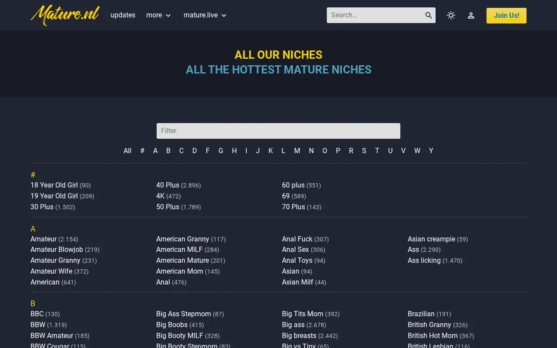Open the user account icon
The width and height of the screenshot is (557, 348).
tap(471, 15)
